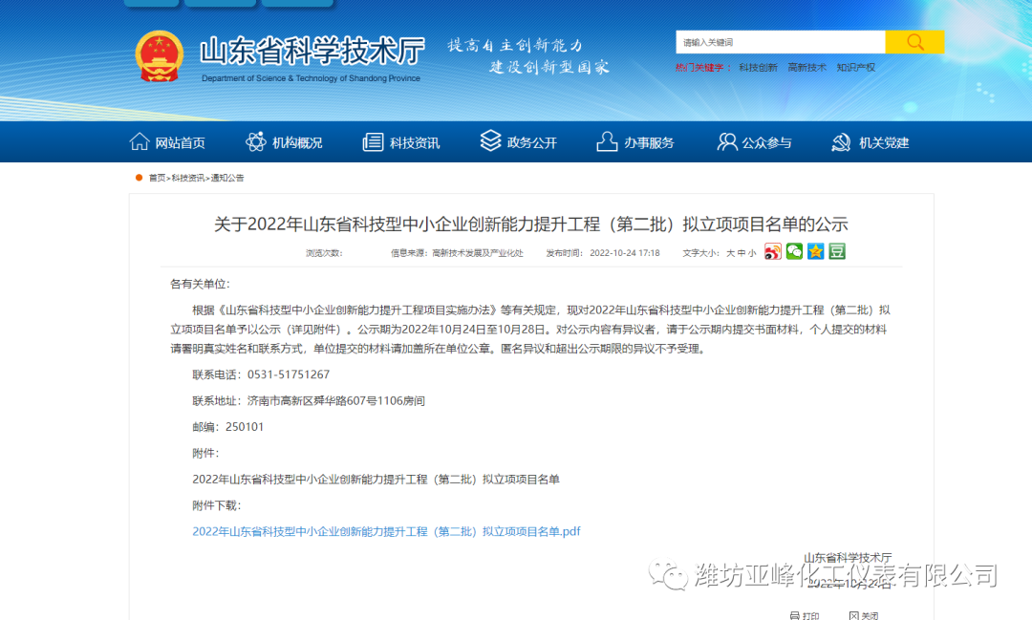Image resolution: width=1032 pixels, height=620 pixels.
Task: Select large font size 大
Action: pos(732,251)
